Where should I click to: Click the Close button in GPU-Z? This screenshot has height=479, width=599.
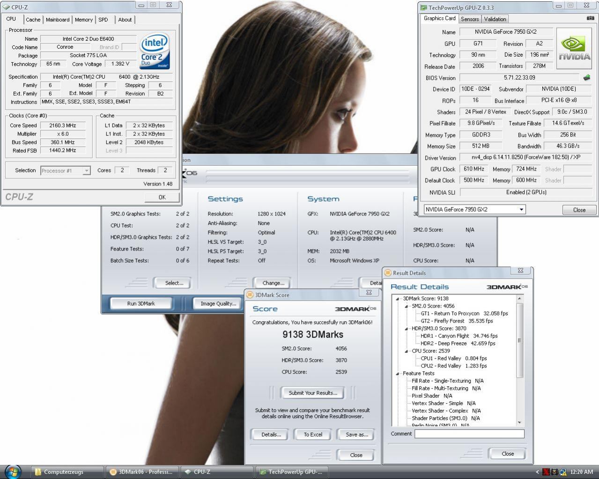point(579,210)
